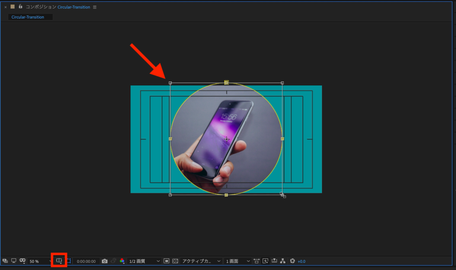Toggle mask and shape path visibility
The image size is (456, 270).
point(69,261)
